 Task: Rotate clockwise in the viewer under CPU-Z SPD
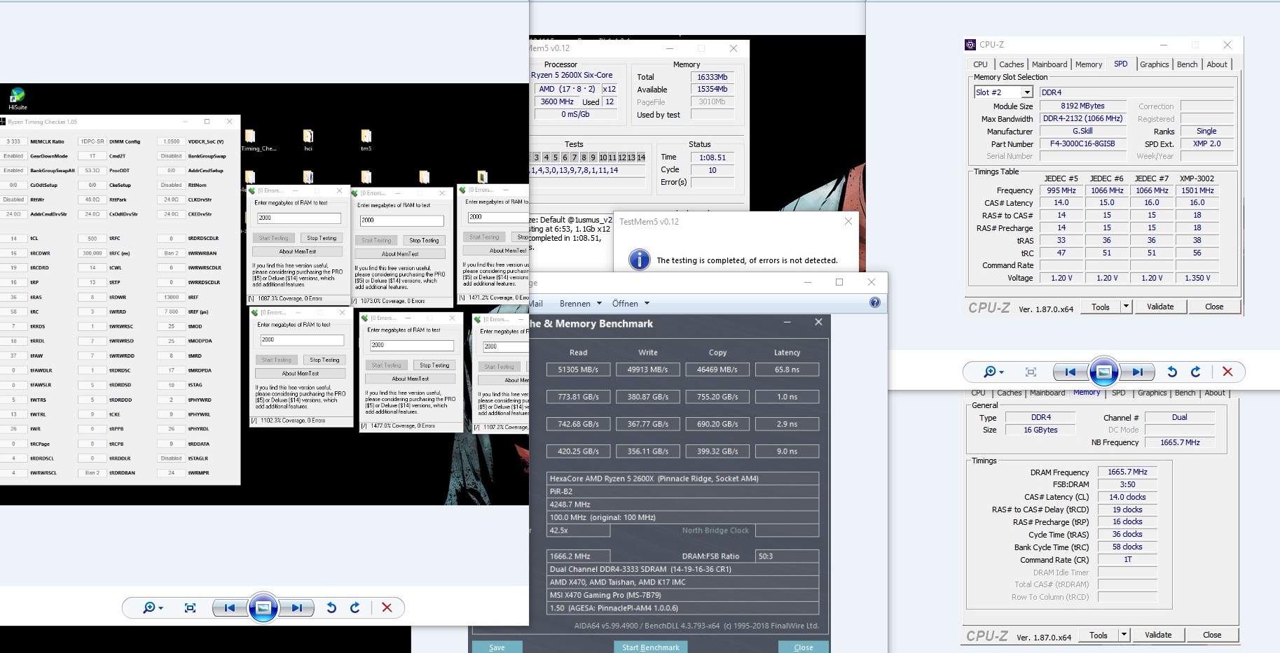tap(1196, 372)
